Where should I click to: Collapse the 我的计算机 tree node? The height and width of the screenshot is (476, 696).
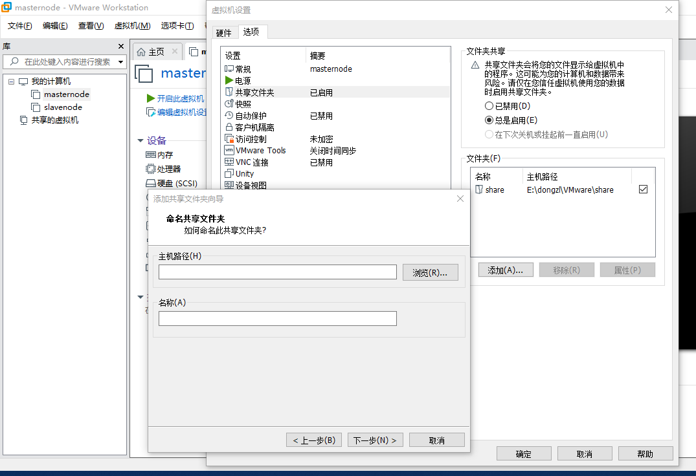pyautogui.click(x=11, y=81)
